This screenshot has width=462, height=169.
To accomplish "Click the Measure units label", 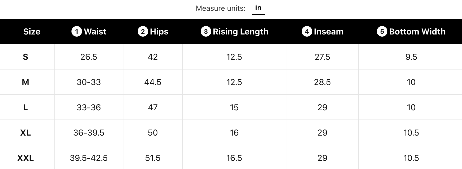I will pos(220,8).
